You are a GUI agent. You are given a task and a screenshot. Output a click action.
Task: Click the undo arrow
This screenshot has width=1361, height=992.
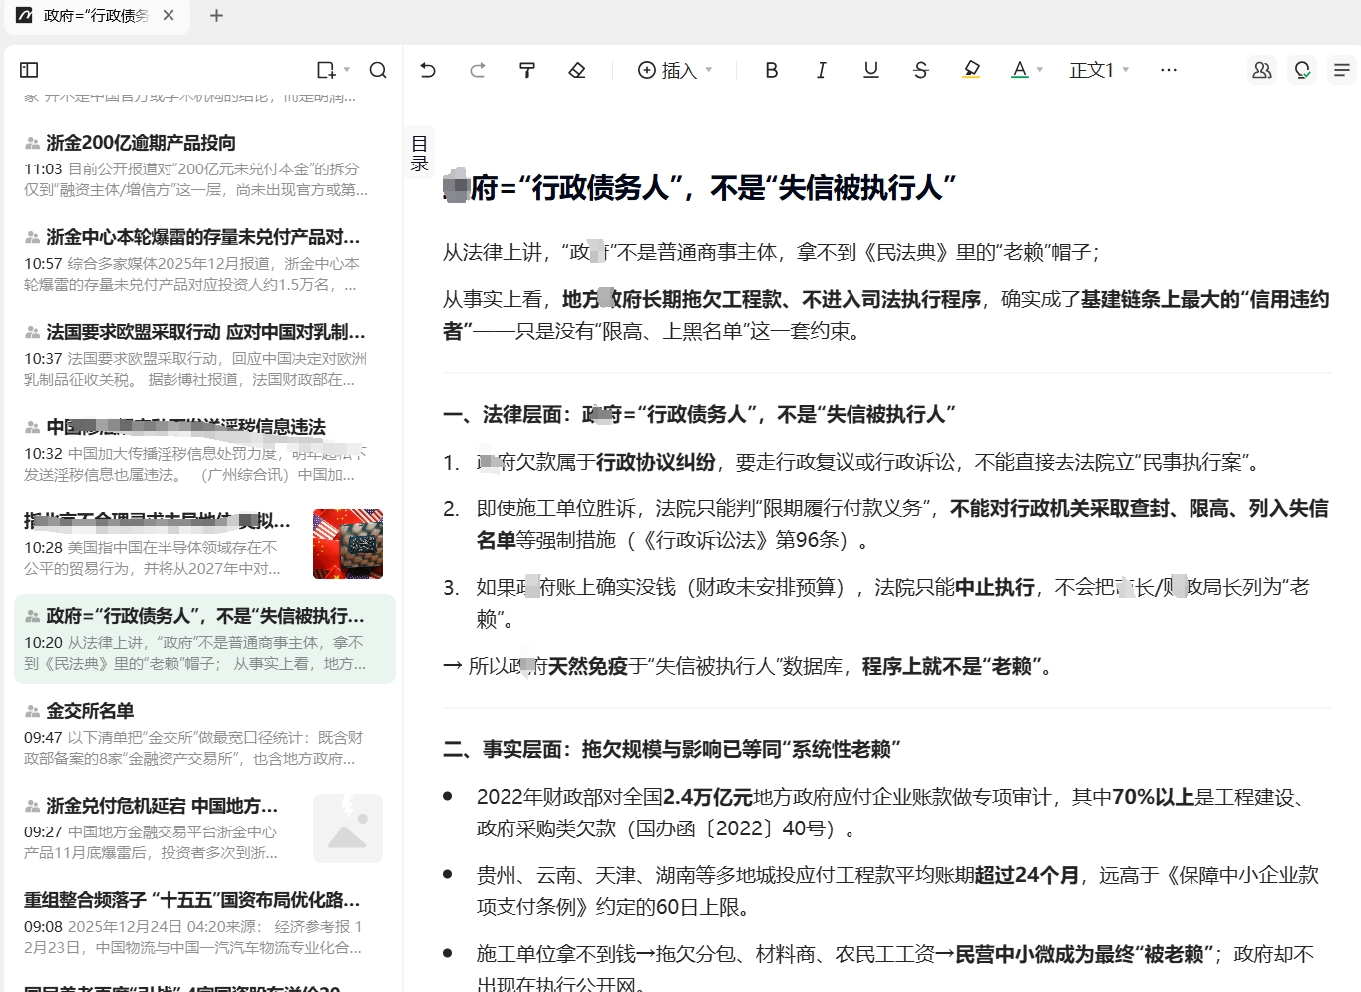click(x=428, y=70)
